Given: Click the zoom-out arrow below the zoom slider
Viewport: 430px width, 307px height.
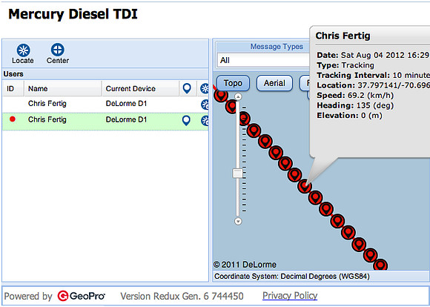Looking at the screenshot, I should (238, 222).
